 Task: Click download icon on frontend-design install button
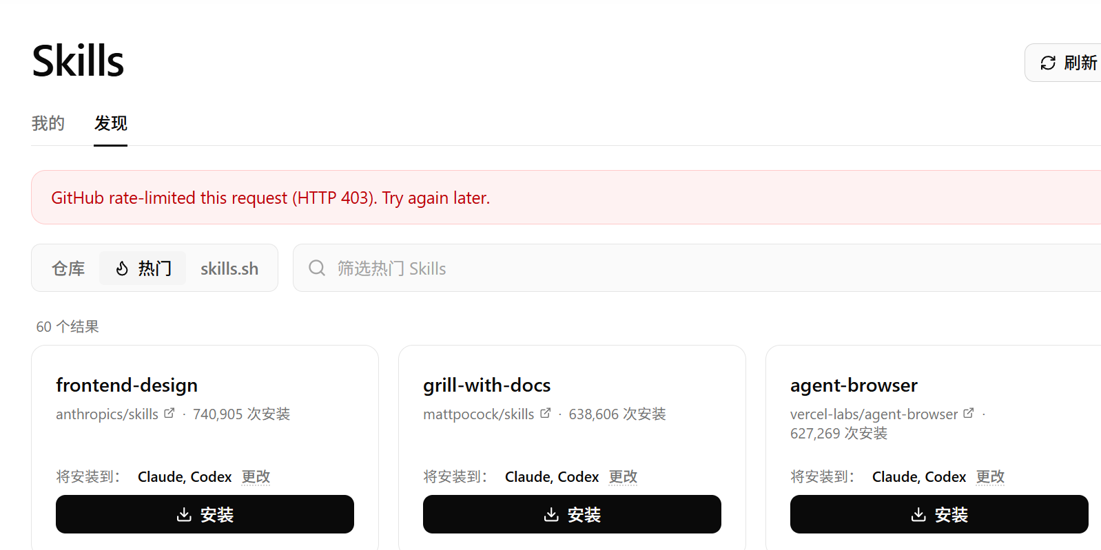184,514
